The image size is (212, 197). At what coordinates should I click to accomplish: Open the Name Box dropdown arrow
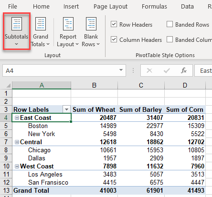[121, 70]
